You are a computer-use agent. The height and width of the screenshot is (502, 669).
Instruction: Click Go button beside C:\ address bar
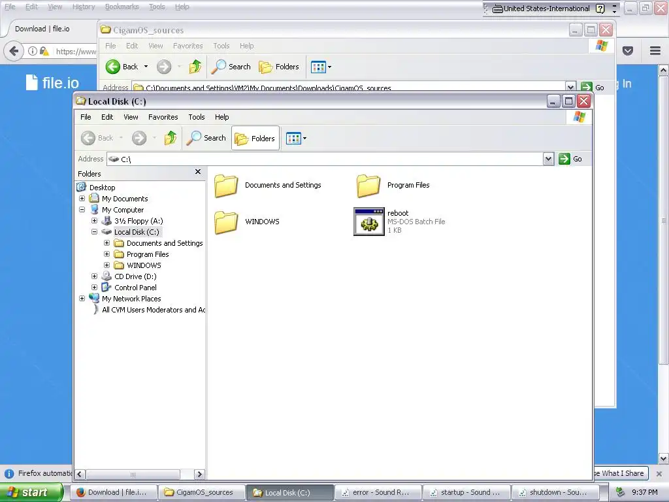(x=570, y=159)
